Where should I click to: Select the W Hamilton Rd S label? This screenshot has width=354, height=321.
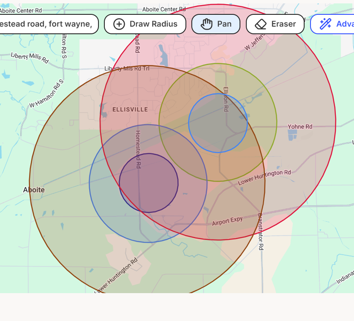pyautogui.click(x=46, y=93)
